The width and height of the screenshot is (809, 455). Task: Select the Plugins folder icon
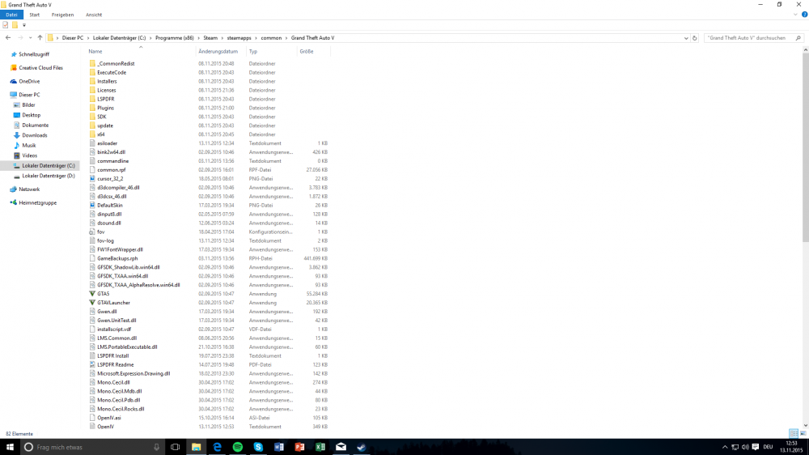[92, 108]
